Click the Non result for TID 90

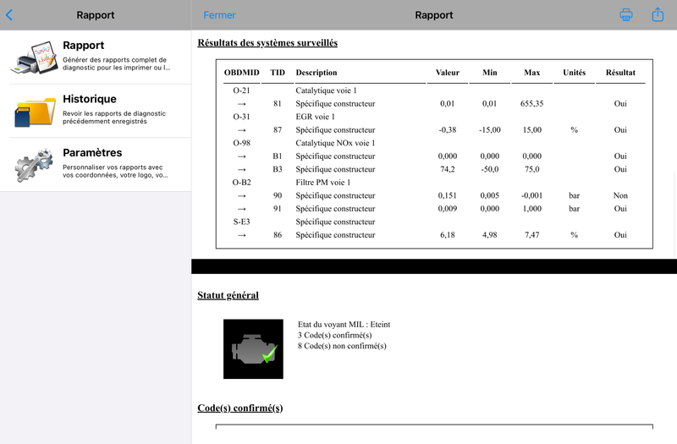point(620,195)
